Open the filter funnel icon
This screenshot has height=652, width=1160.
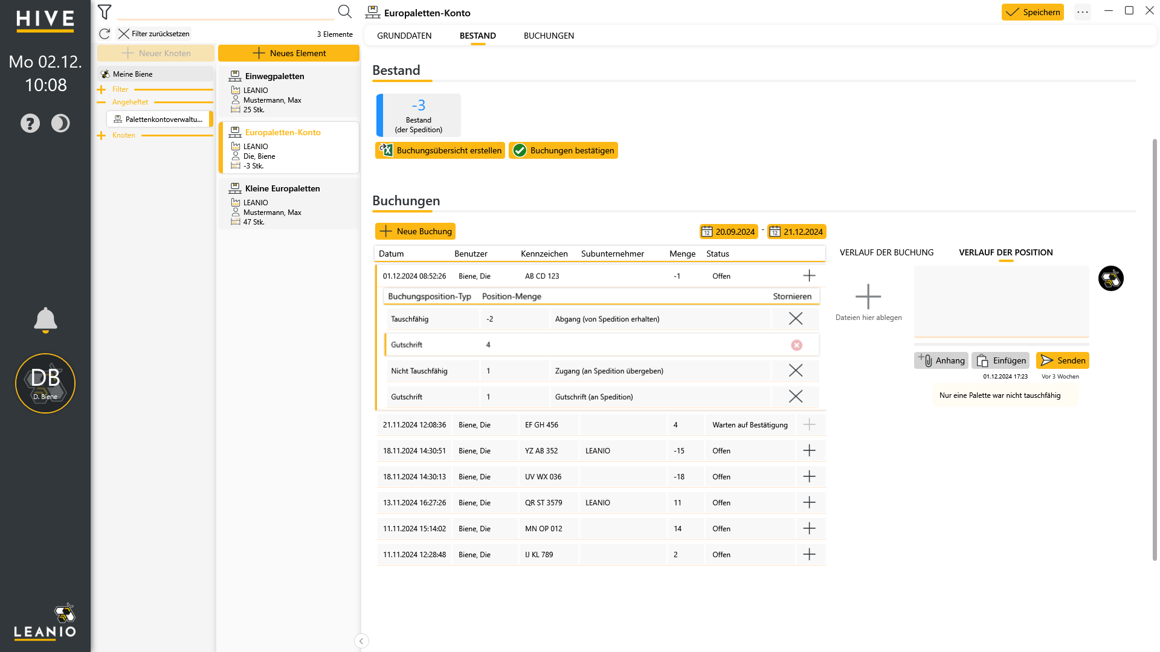[105, 11]
